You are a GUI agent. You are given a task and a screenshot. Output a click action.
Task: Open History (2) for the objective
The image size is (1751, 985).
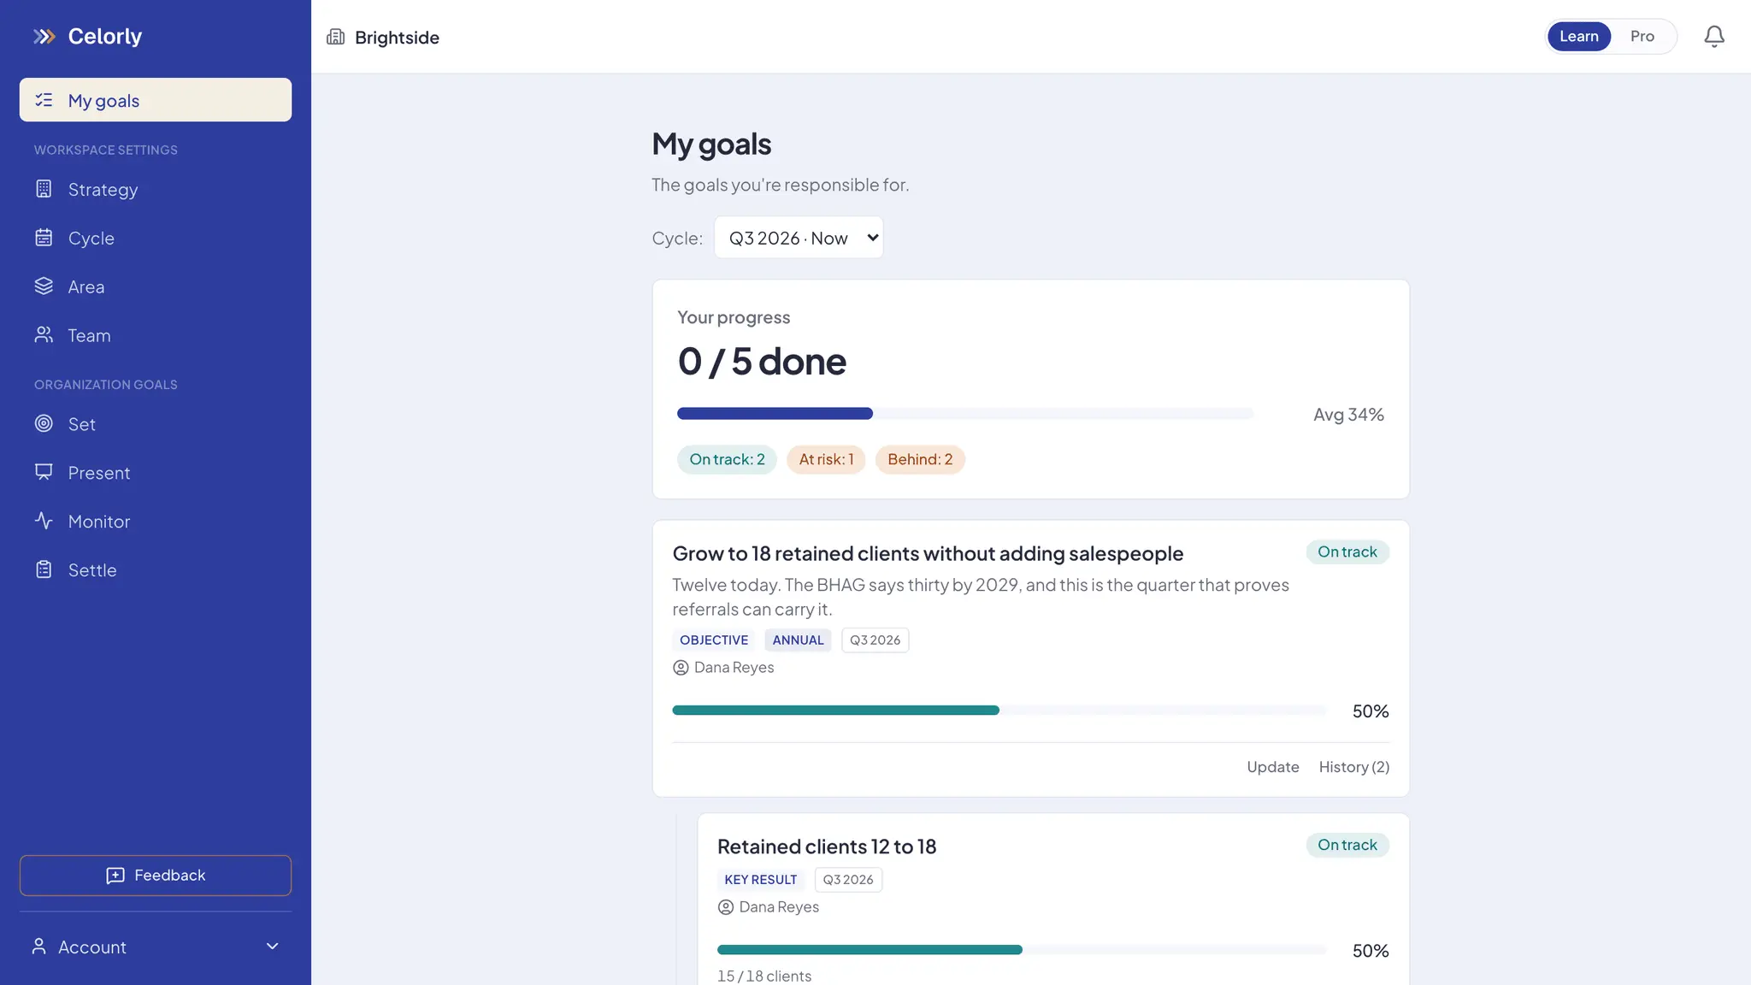tap(1354, 767)
